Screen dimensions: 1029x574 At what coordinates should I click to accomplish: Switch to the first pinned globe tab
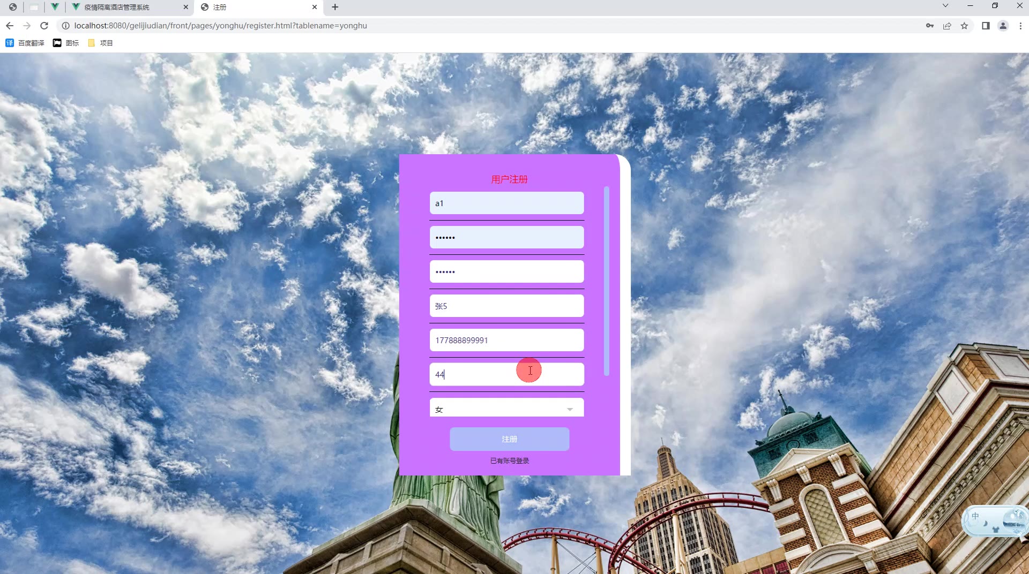(13, 7)
